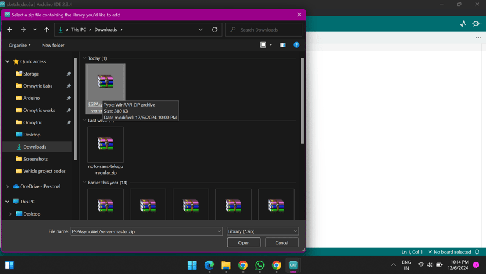Change the file view layout icon
The width and height of the screenshot is (486, 274).
point(263,45)
